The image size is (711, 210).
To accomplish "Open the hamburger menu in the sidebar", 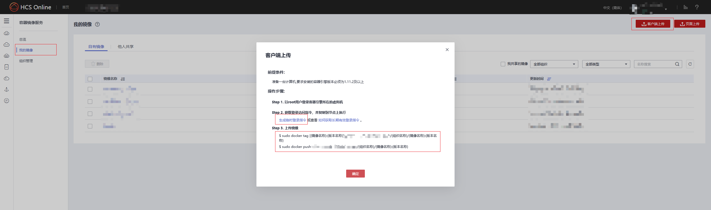I will tap(7, 21).
